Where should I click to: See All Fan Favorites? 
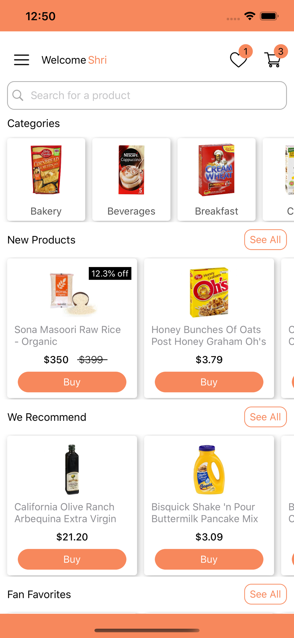tap(265, 594)
